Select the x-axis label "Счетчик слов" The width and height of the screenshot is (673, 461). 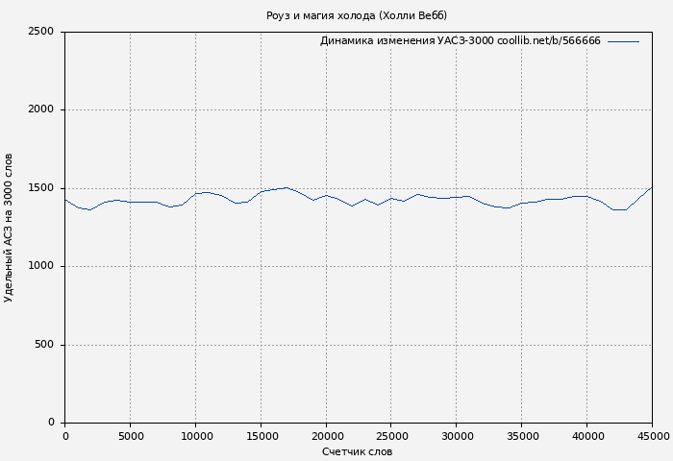coord(357,451)
